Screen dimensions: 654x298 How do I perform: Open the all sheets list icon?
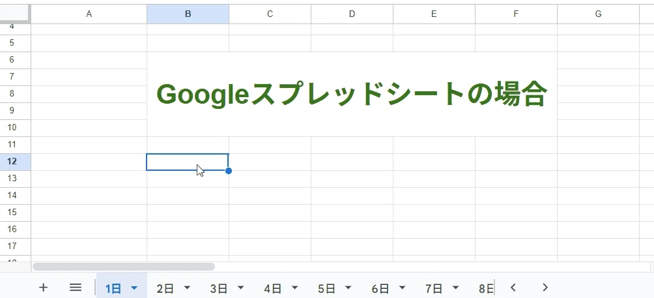point(75,288)
